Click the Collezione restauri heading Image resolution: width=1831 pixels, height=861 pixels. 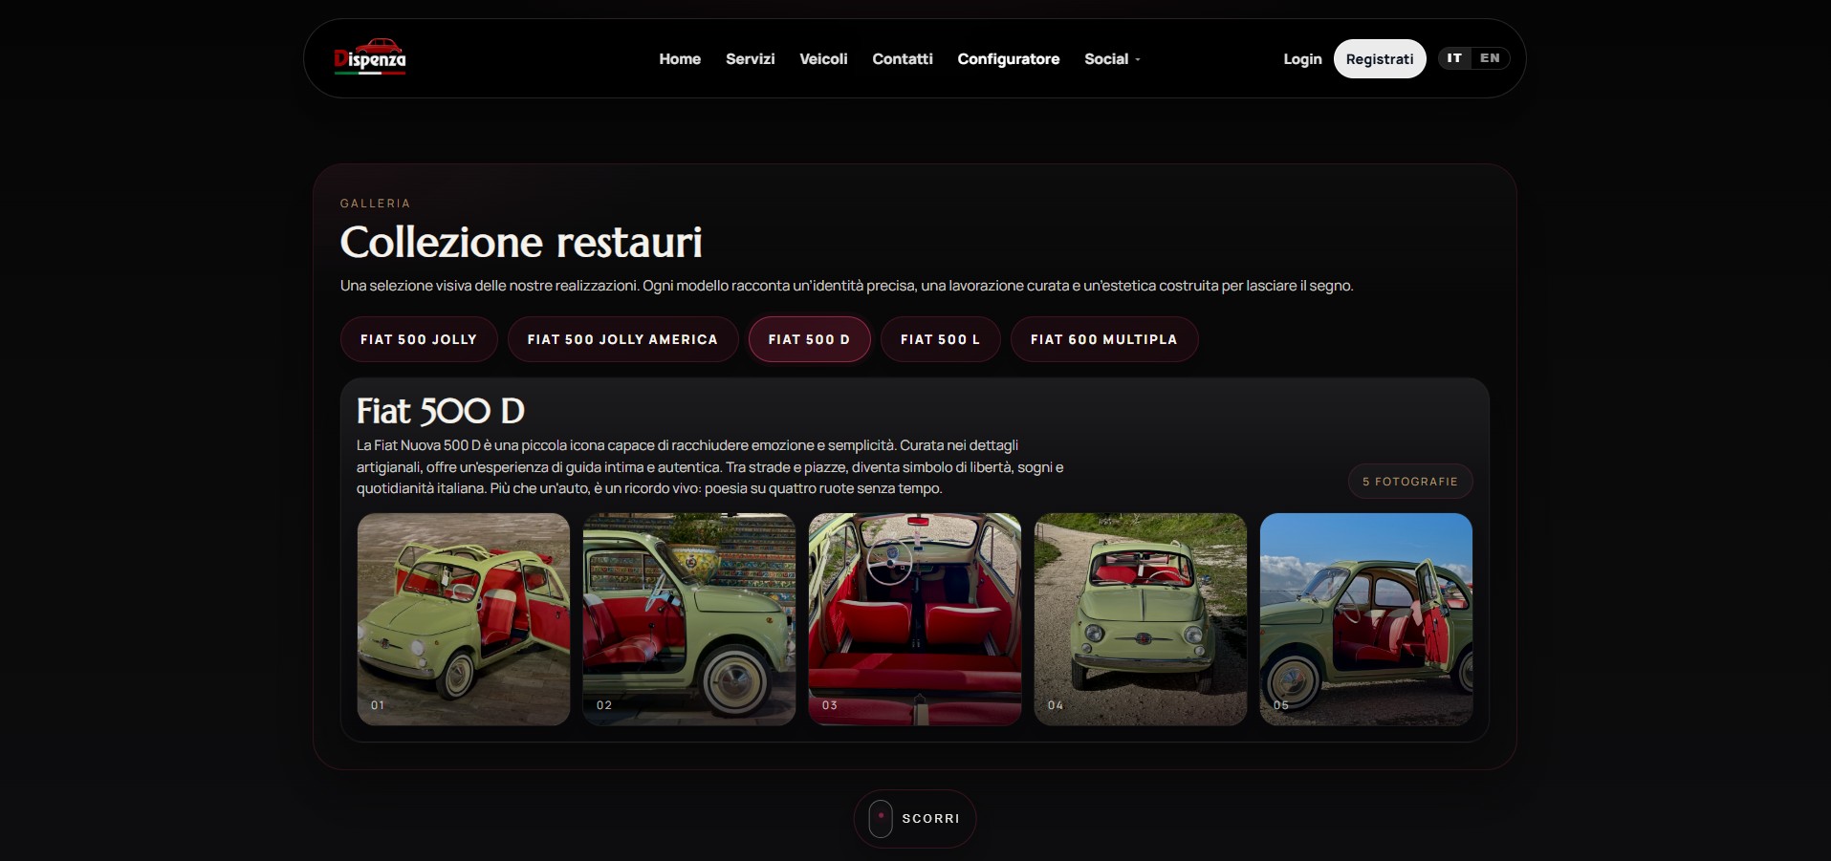coord(521,243)
